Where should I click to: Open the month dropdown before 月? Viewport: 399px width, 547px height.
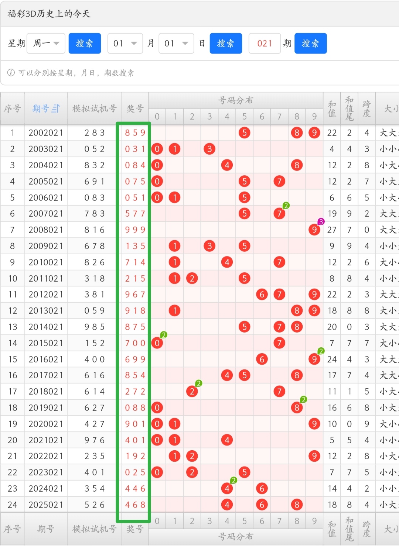click(x=125, y=44)
